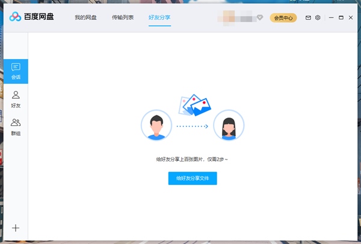Open the 会员中心 membership button
The height and width of the screenshot is (244, 361).
click(283, 17)
